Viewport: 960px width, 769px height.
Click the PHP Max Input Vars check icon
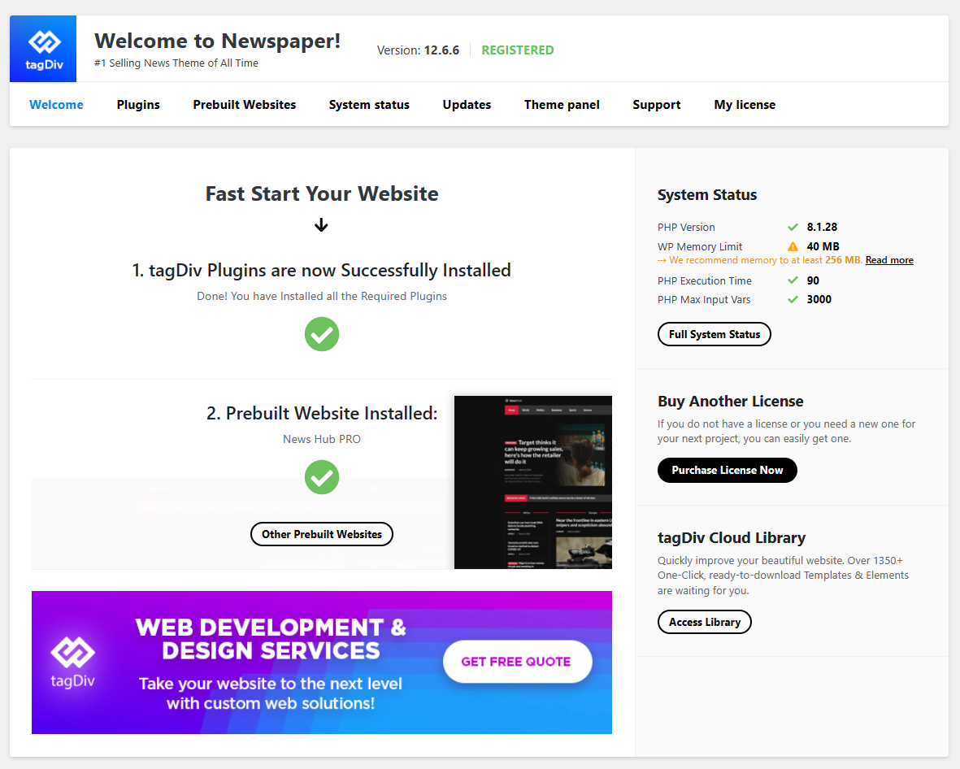(x=793, y=299)
